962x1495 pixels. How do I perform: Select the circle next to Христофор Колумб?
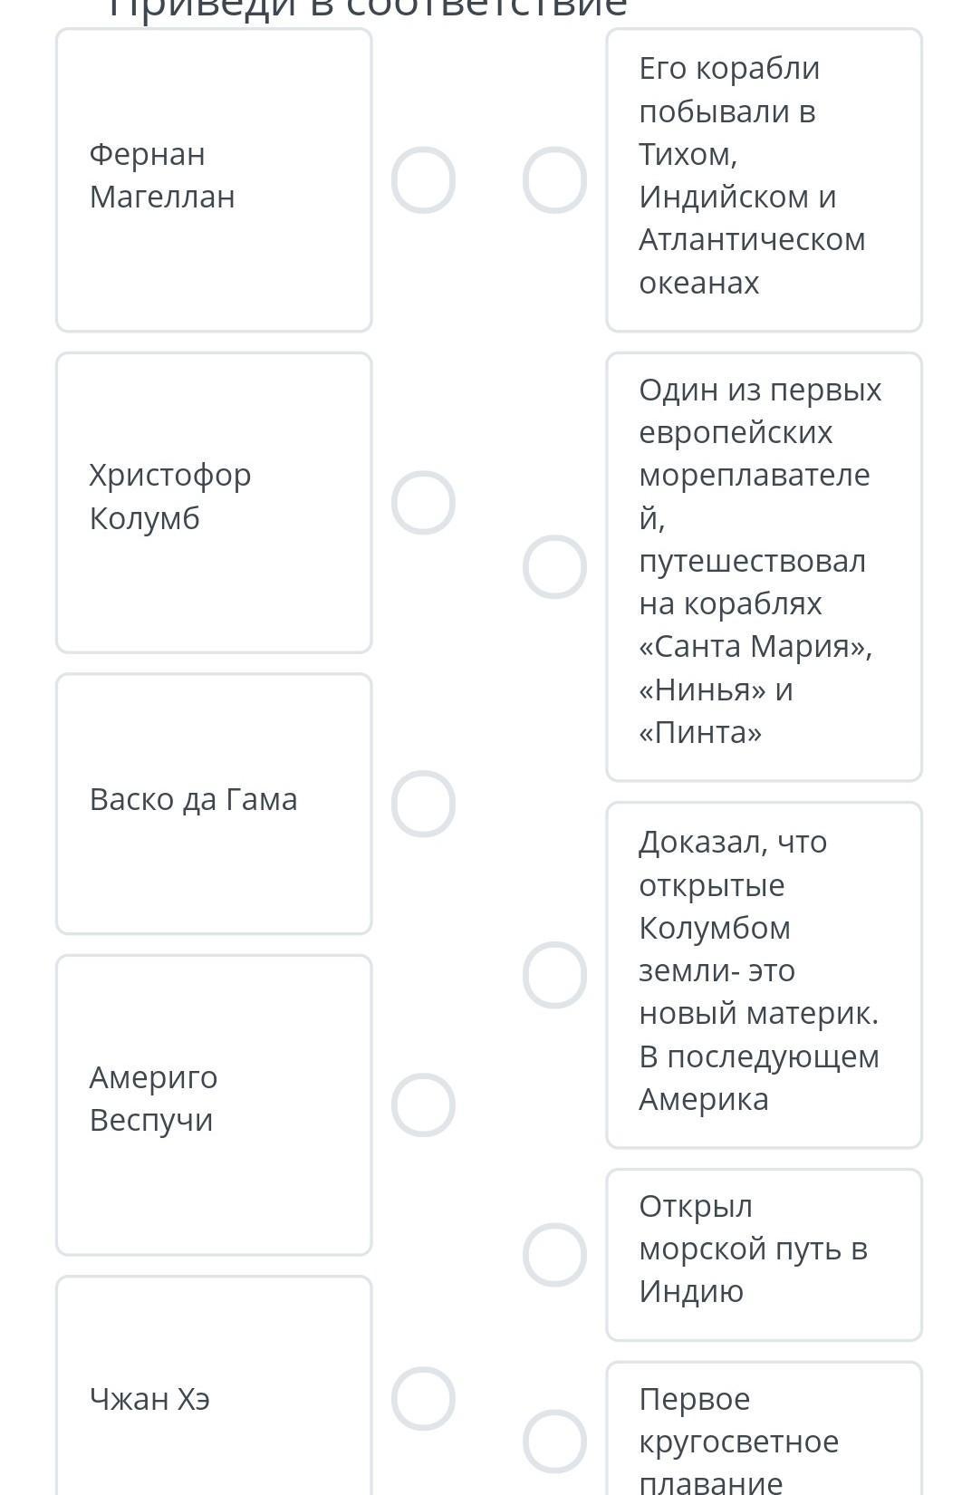423,502
